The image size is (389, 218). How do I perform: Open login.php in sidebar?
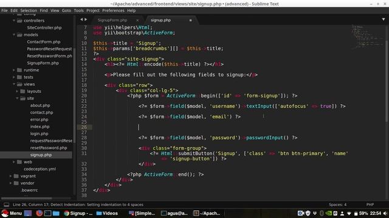[x=39, y=134]
